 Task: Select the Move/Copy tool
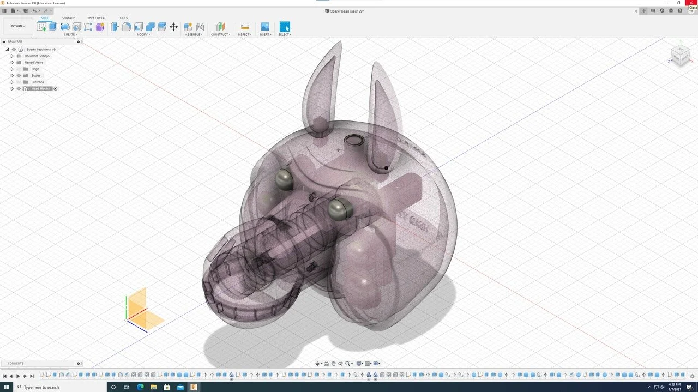coord(173,27)
